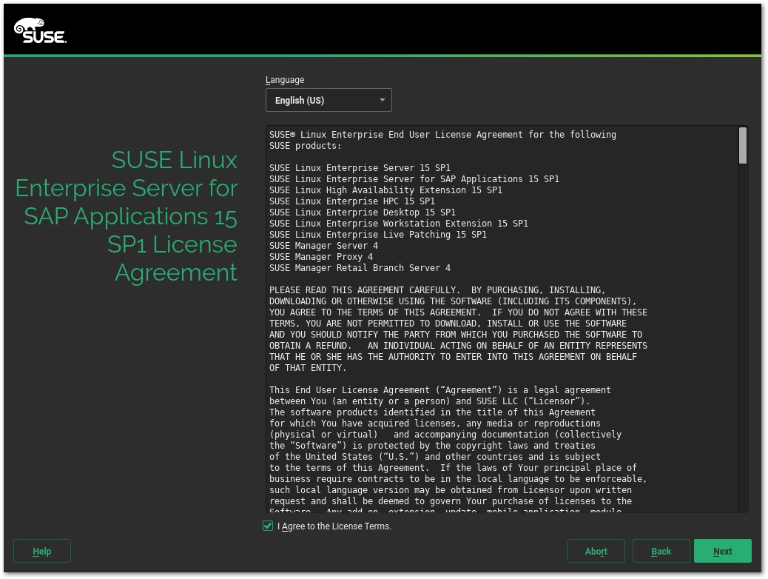Abort the installation

(596, 551)
